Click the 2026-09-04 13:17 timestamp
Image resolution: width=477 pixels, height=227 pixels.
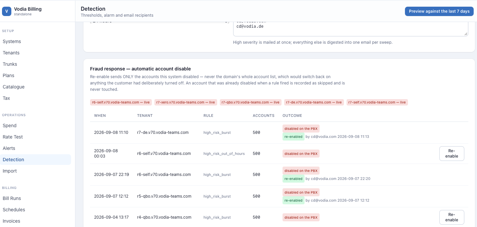click(111, 217)
